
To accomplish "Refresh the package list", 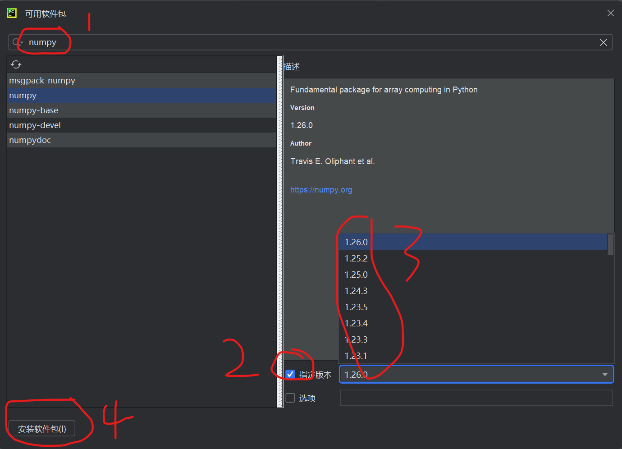I will click(16, 64).
